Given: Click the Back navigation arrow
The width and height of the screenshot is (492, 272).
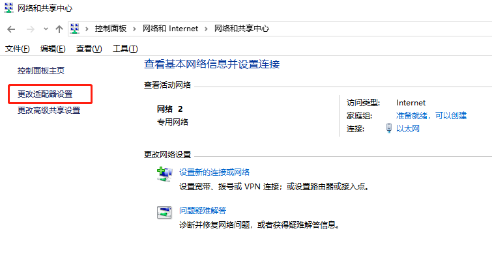Looking at the screenshot, I should click(x=11, y=29).
